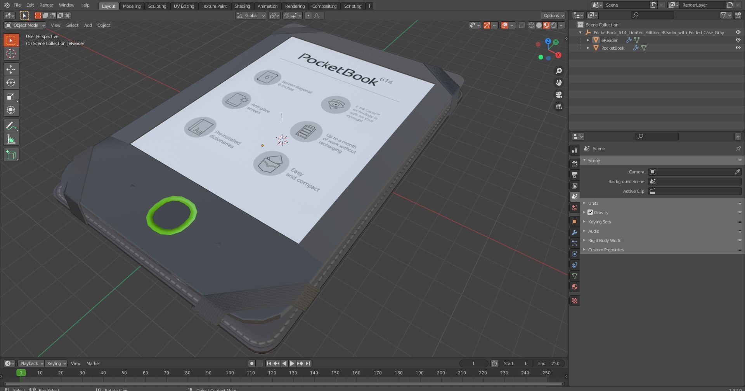Open the viewport Options dropdown

553,16
